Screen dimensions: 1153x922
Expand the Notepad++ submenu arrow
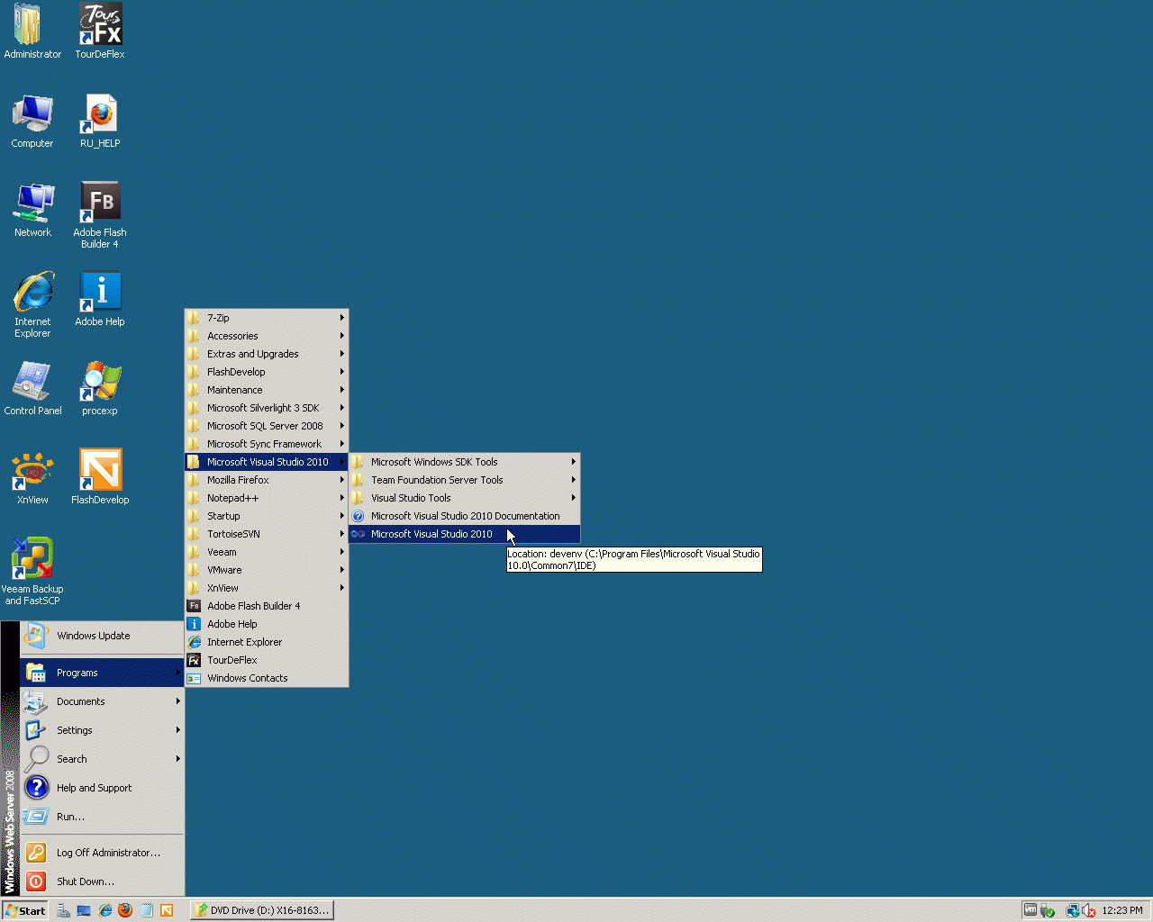342,498
